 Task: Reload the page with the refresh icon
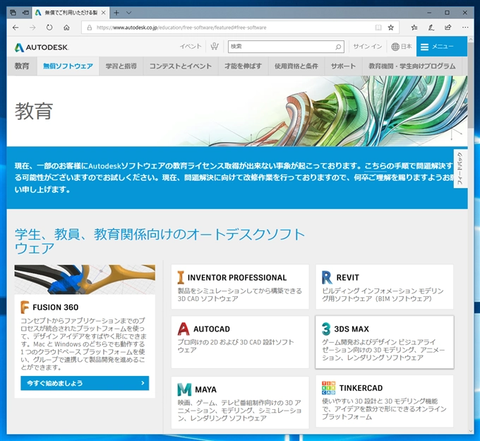[x=49, y=28]
